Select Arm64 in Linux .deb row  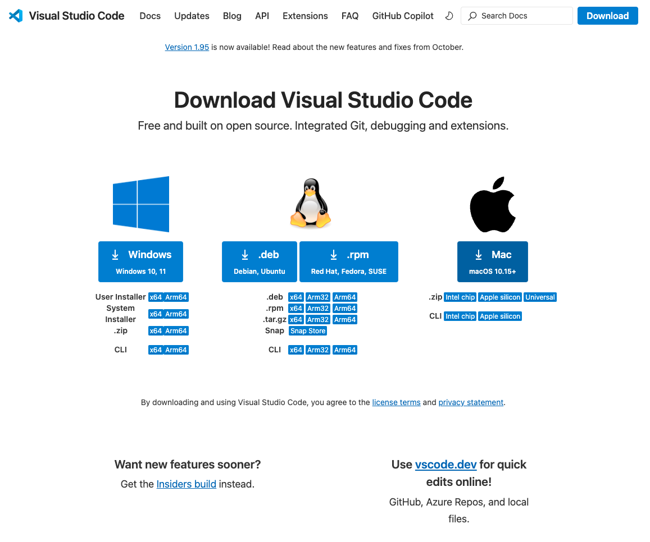point(345,297)
